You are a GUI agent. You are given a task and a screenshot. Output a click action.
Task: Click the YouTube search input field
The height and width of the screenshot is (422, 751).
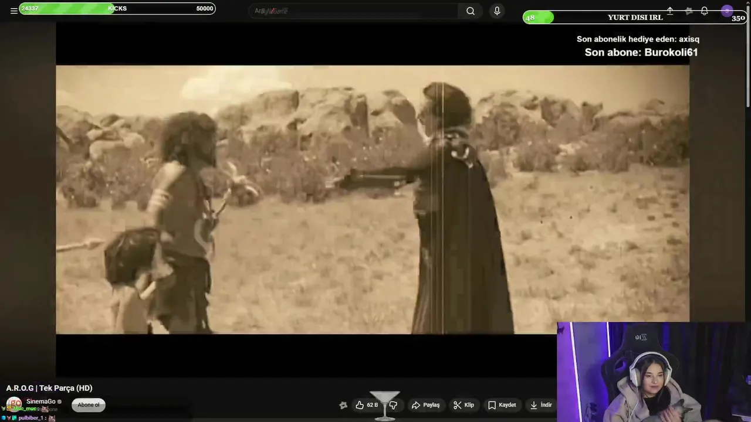pos(354,11)
